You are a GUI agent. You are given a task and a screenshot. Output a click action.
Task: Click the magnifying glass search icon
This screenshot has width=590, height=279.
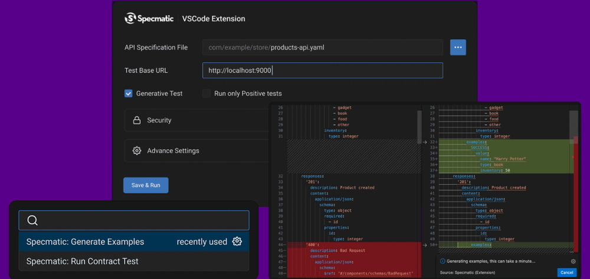tap(32, 221)
